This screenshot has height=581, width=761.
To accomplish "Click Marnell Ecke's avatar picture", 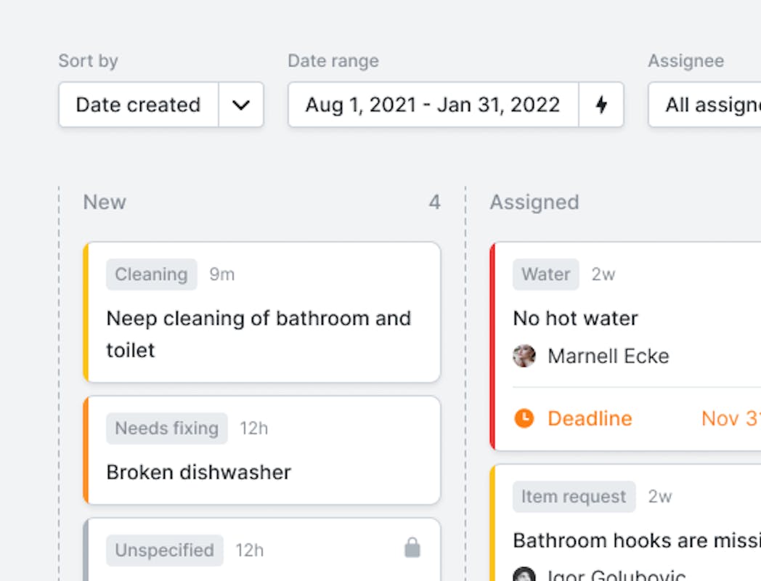I will (x=524, y=356).
